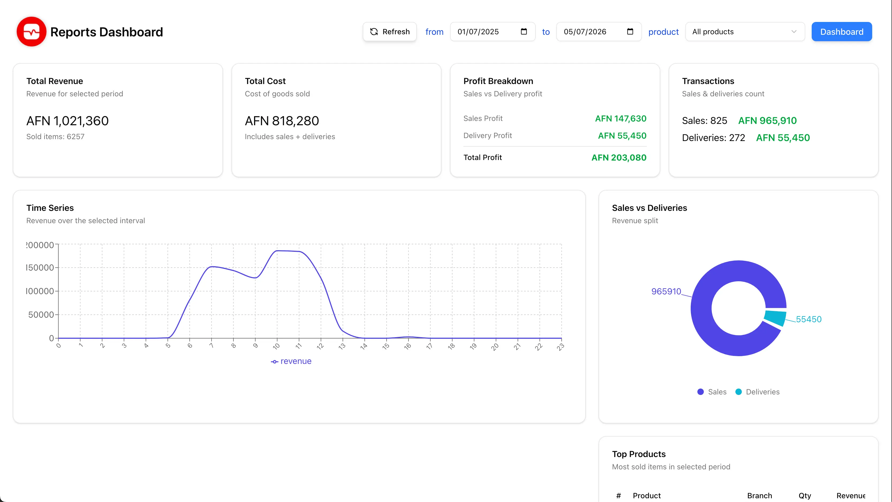Click the purple Sales donut segment
This screenshot has height=502, width=892.
tap(701, 308)
